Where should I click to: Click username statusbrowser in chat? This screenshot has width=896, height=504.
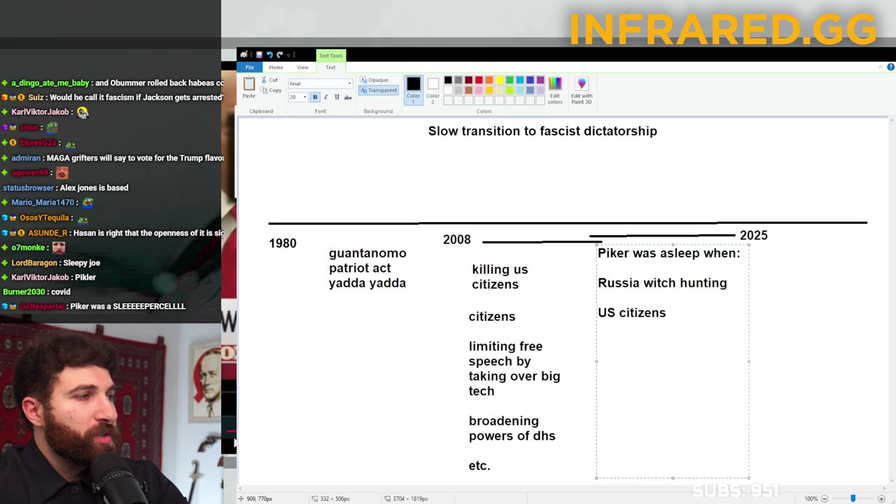pos(28,188)
